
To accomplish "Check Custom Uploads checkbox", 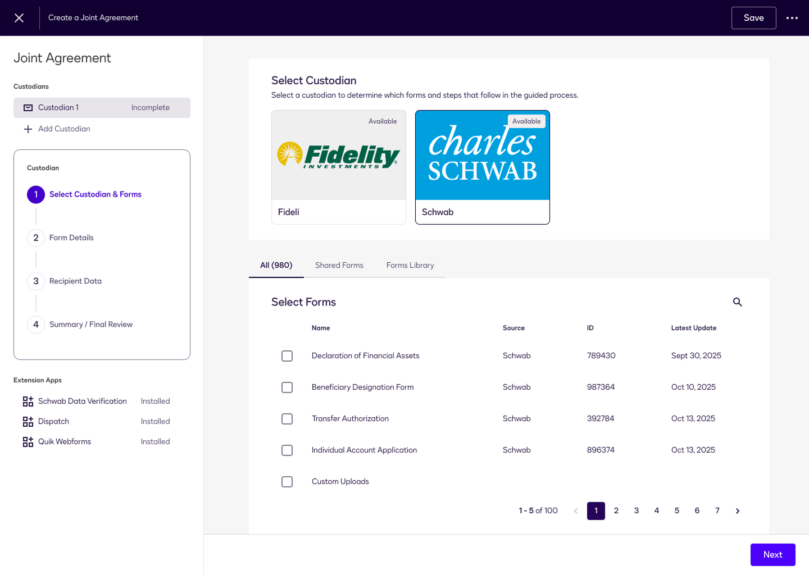I will [x=287, y=482].
